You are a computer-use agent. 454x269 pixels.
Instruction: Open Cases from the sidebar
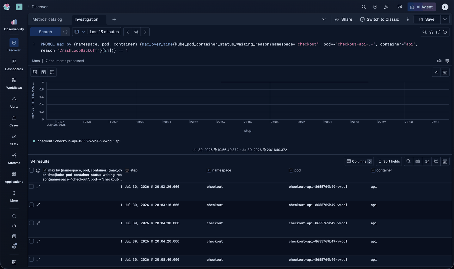[x=14, y=121]
